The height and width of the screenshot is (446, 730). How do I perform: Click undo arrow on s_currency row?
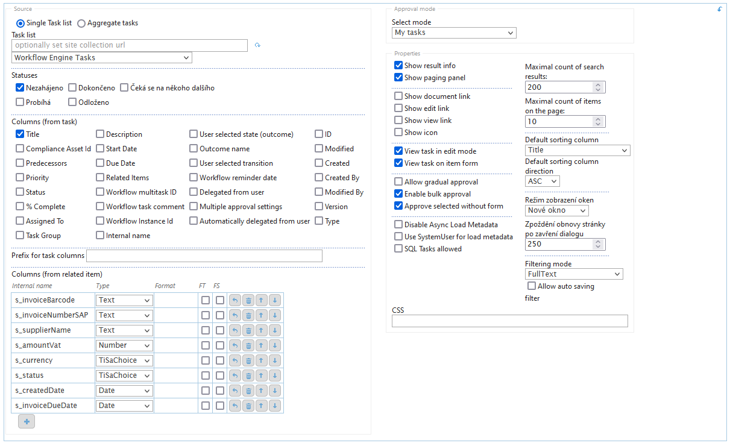pyautogui.click(x=235, y=360)
